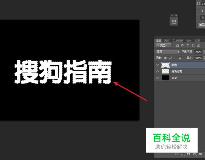Toggle faux bold T style button
The image size is (205, 160).
(x=203, y=11)
